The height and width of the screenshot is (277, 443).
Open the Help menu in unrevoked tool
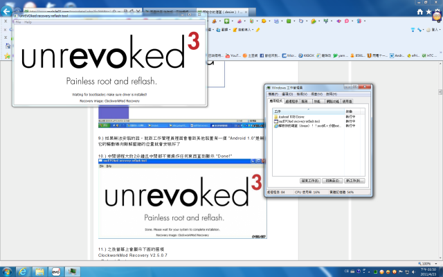[x=28, y=22]
